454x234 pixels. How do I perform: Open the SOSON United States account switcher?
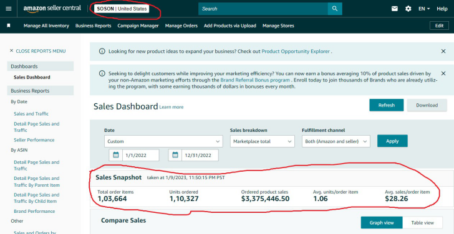[122, 9]
